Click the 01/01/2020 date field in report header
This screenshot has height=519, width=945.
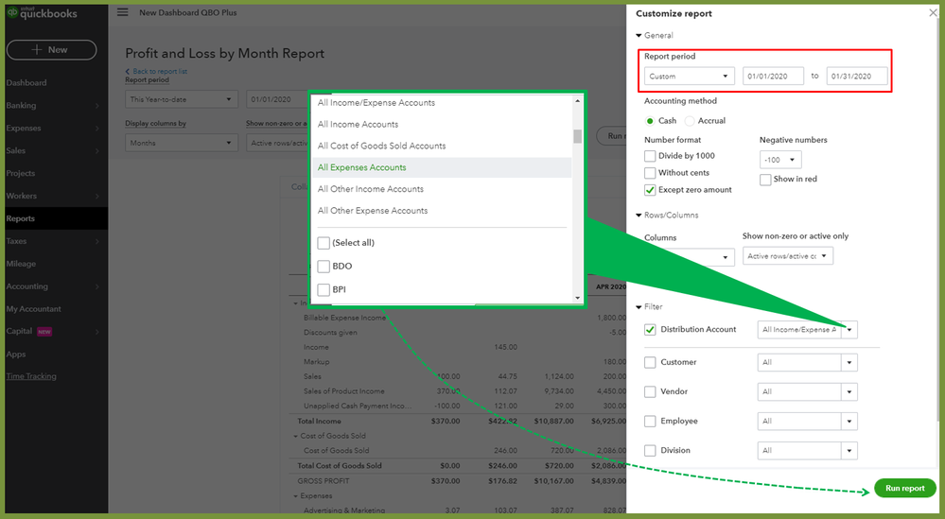click(x=277, y=99)
